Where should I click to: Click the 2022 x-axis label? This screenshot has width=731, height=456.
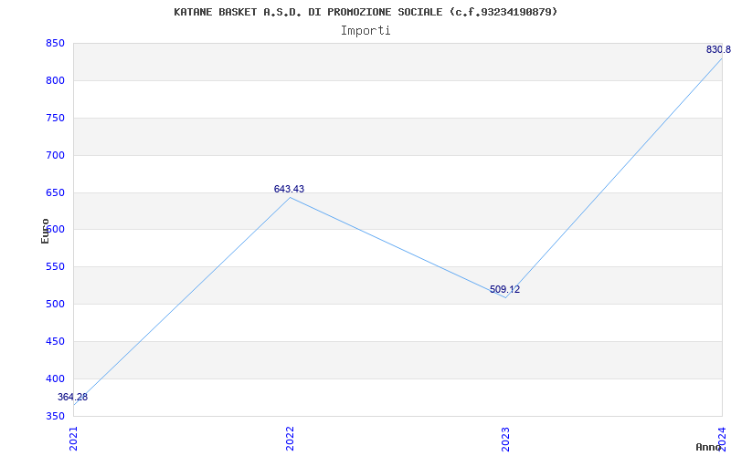[x=290, y=439]
